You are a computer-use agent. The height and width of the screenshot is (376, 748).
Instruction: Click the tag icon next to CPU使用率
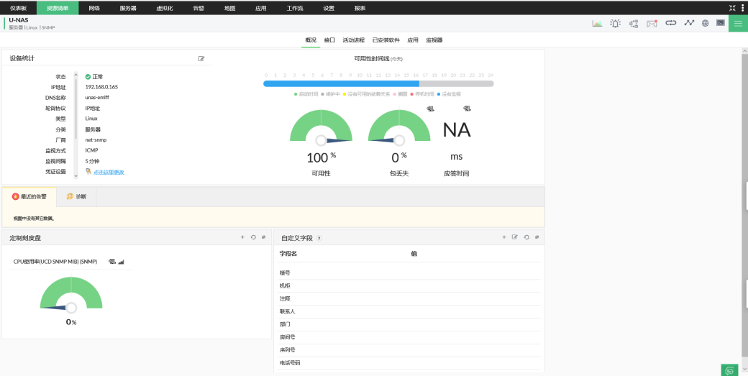coord(112,261)
